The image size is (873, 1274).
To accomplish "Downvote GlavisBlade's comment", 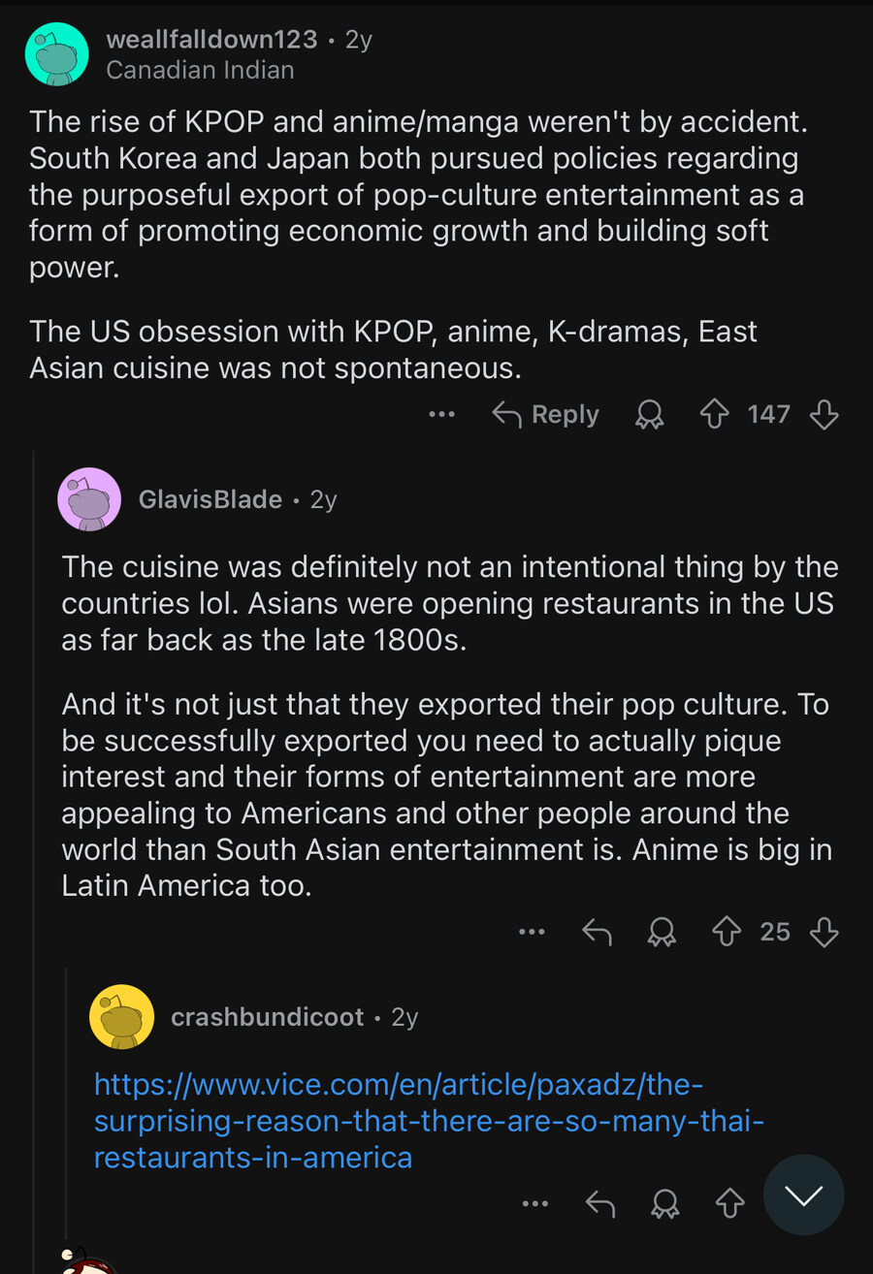I will pos(824,932).
